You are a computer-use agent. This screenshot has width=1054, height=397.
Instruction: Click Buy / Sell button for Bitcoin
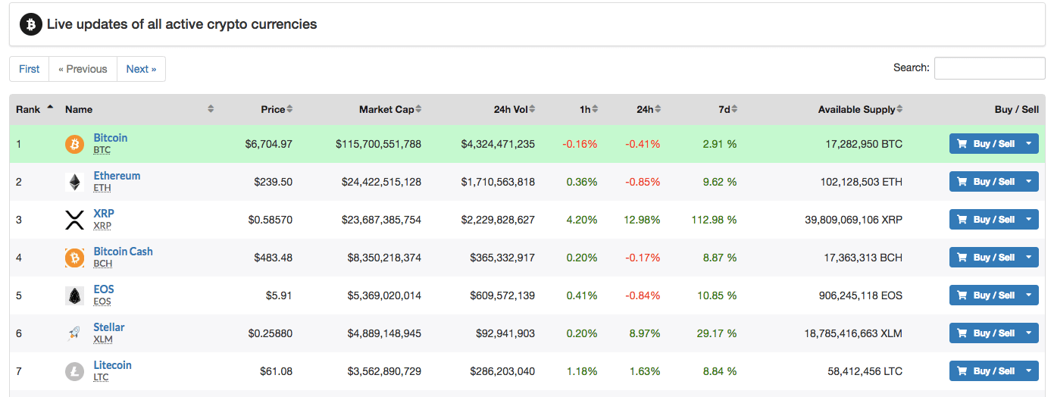(985, 144)
